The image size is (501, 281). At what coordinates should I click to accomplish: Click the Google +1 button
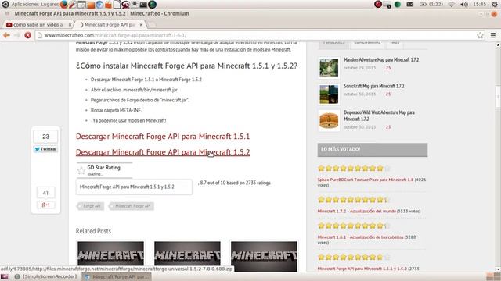pyautogui.click(x=45, y=205)
